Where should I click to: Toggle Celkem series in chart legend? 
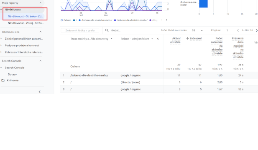[66, 20]
